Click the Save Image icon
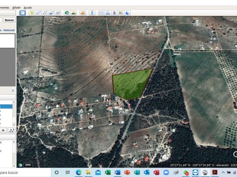This screenshot has height=177, width=237. [x=114, y=13]
